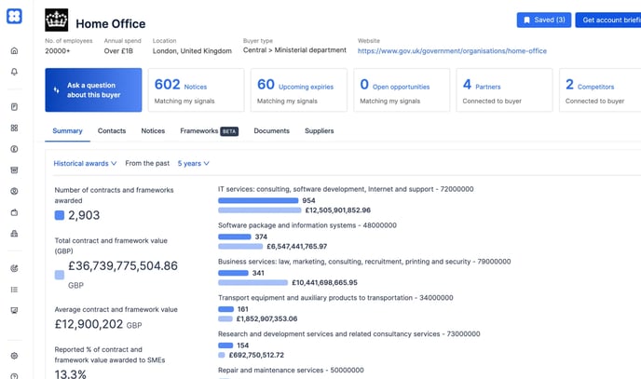This screenshot has height=379, width=641.
Task: Select the Summary tab
Action: (67, 131)
